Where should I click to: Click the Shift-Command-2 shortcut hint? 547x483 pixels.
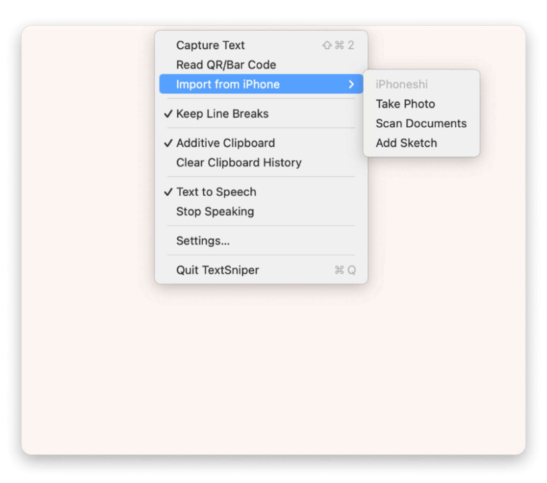click(x=338, y=45)
